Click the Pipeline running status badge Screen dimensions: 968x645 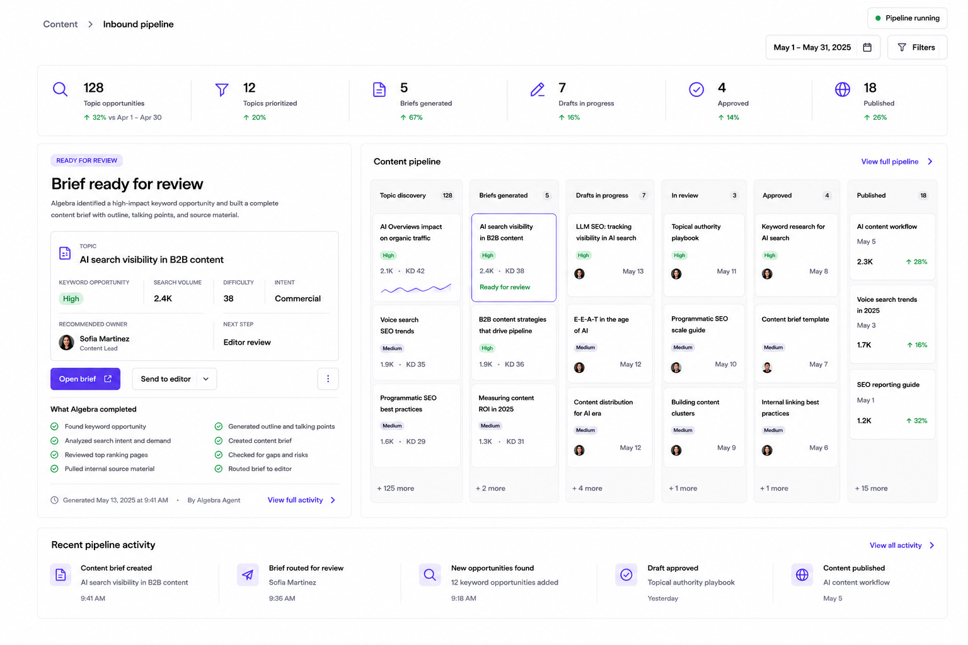907,18
